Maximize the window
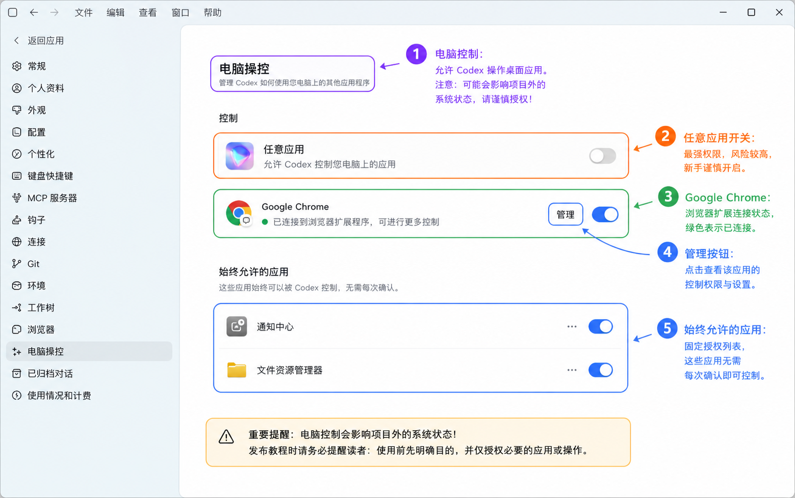This screenshot has width=795, height=498. 751,13
